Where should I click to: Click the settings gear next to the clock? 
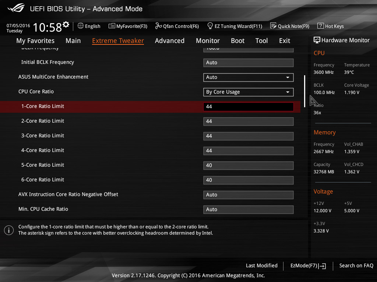click(66, 24)
